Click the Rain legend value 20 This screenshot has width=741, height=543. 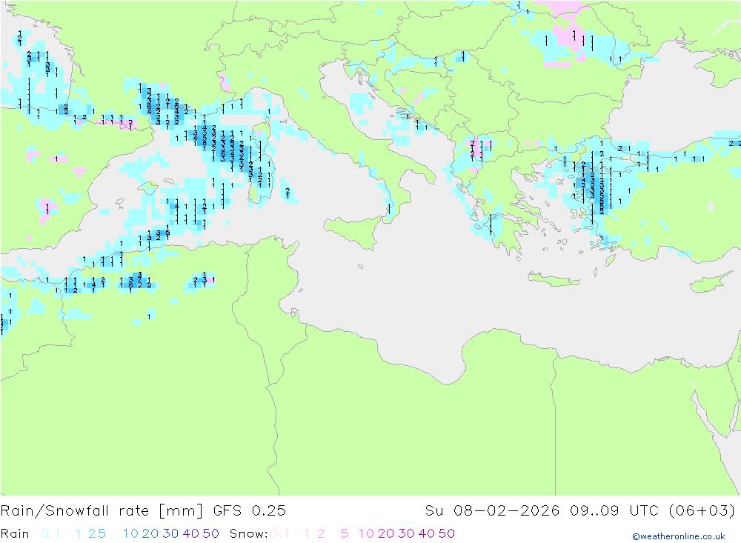150,533
